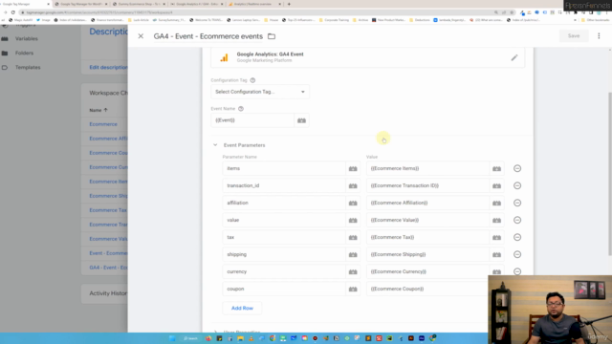The width and height of the screenshot is (612, 344).
Task: Click the Add Row button
Action: tap(242, 308)
